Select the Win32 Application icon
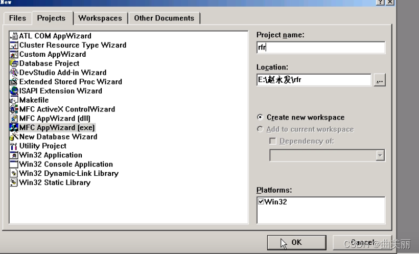Screen dimensions: 419x254 (14, 155)
